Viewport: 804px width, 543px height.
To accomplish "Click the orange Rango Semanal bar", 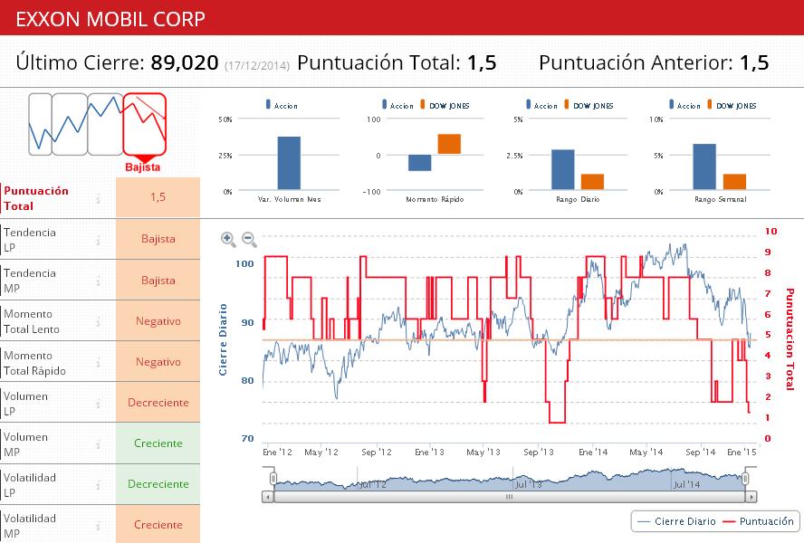I will [x=735, y=182].
